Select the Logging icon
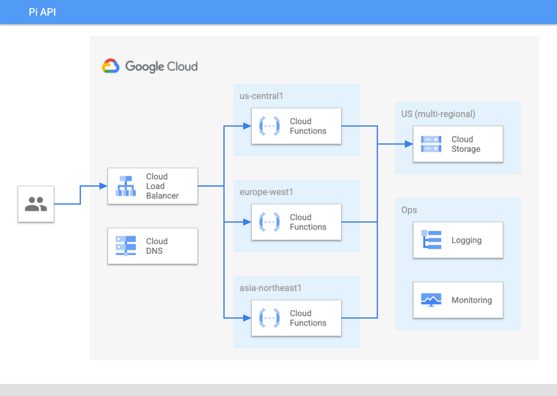Screen dimensions: 557x396 click(x=431, y=240)
